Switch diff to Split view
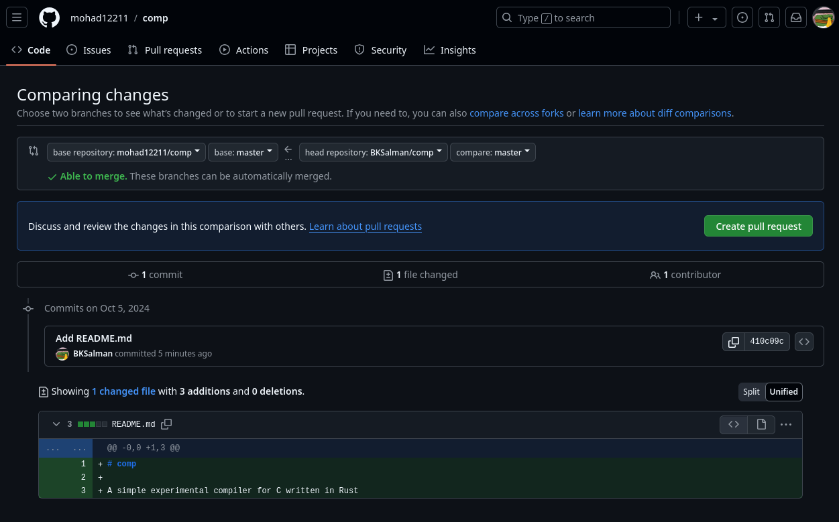Image resolution: width=839 pixels, height=522 pixels. (x=751, y=392)
